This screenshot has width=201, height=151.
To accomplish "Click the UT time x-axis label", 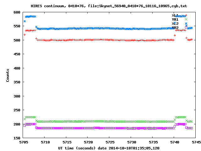I will pyautogui.click(x=109, y=148).
